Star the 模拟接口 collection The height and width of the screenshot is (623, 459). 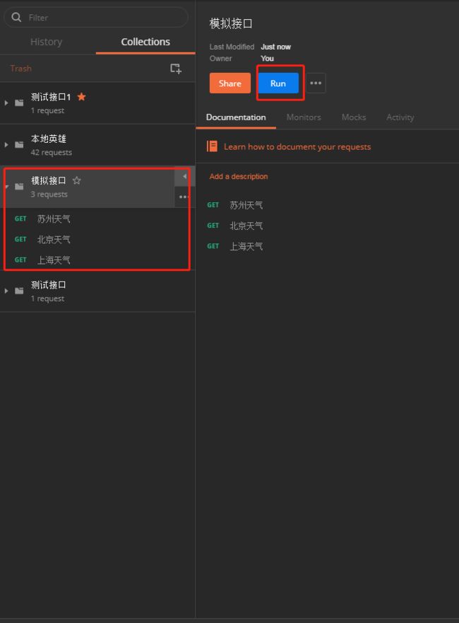tap(76, 180)
